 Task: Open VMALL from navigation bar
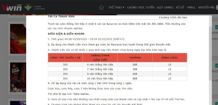191,7
